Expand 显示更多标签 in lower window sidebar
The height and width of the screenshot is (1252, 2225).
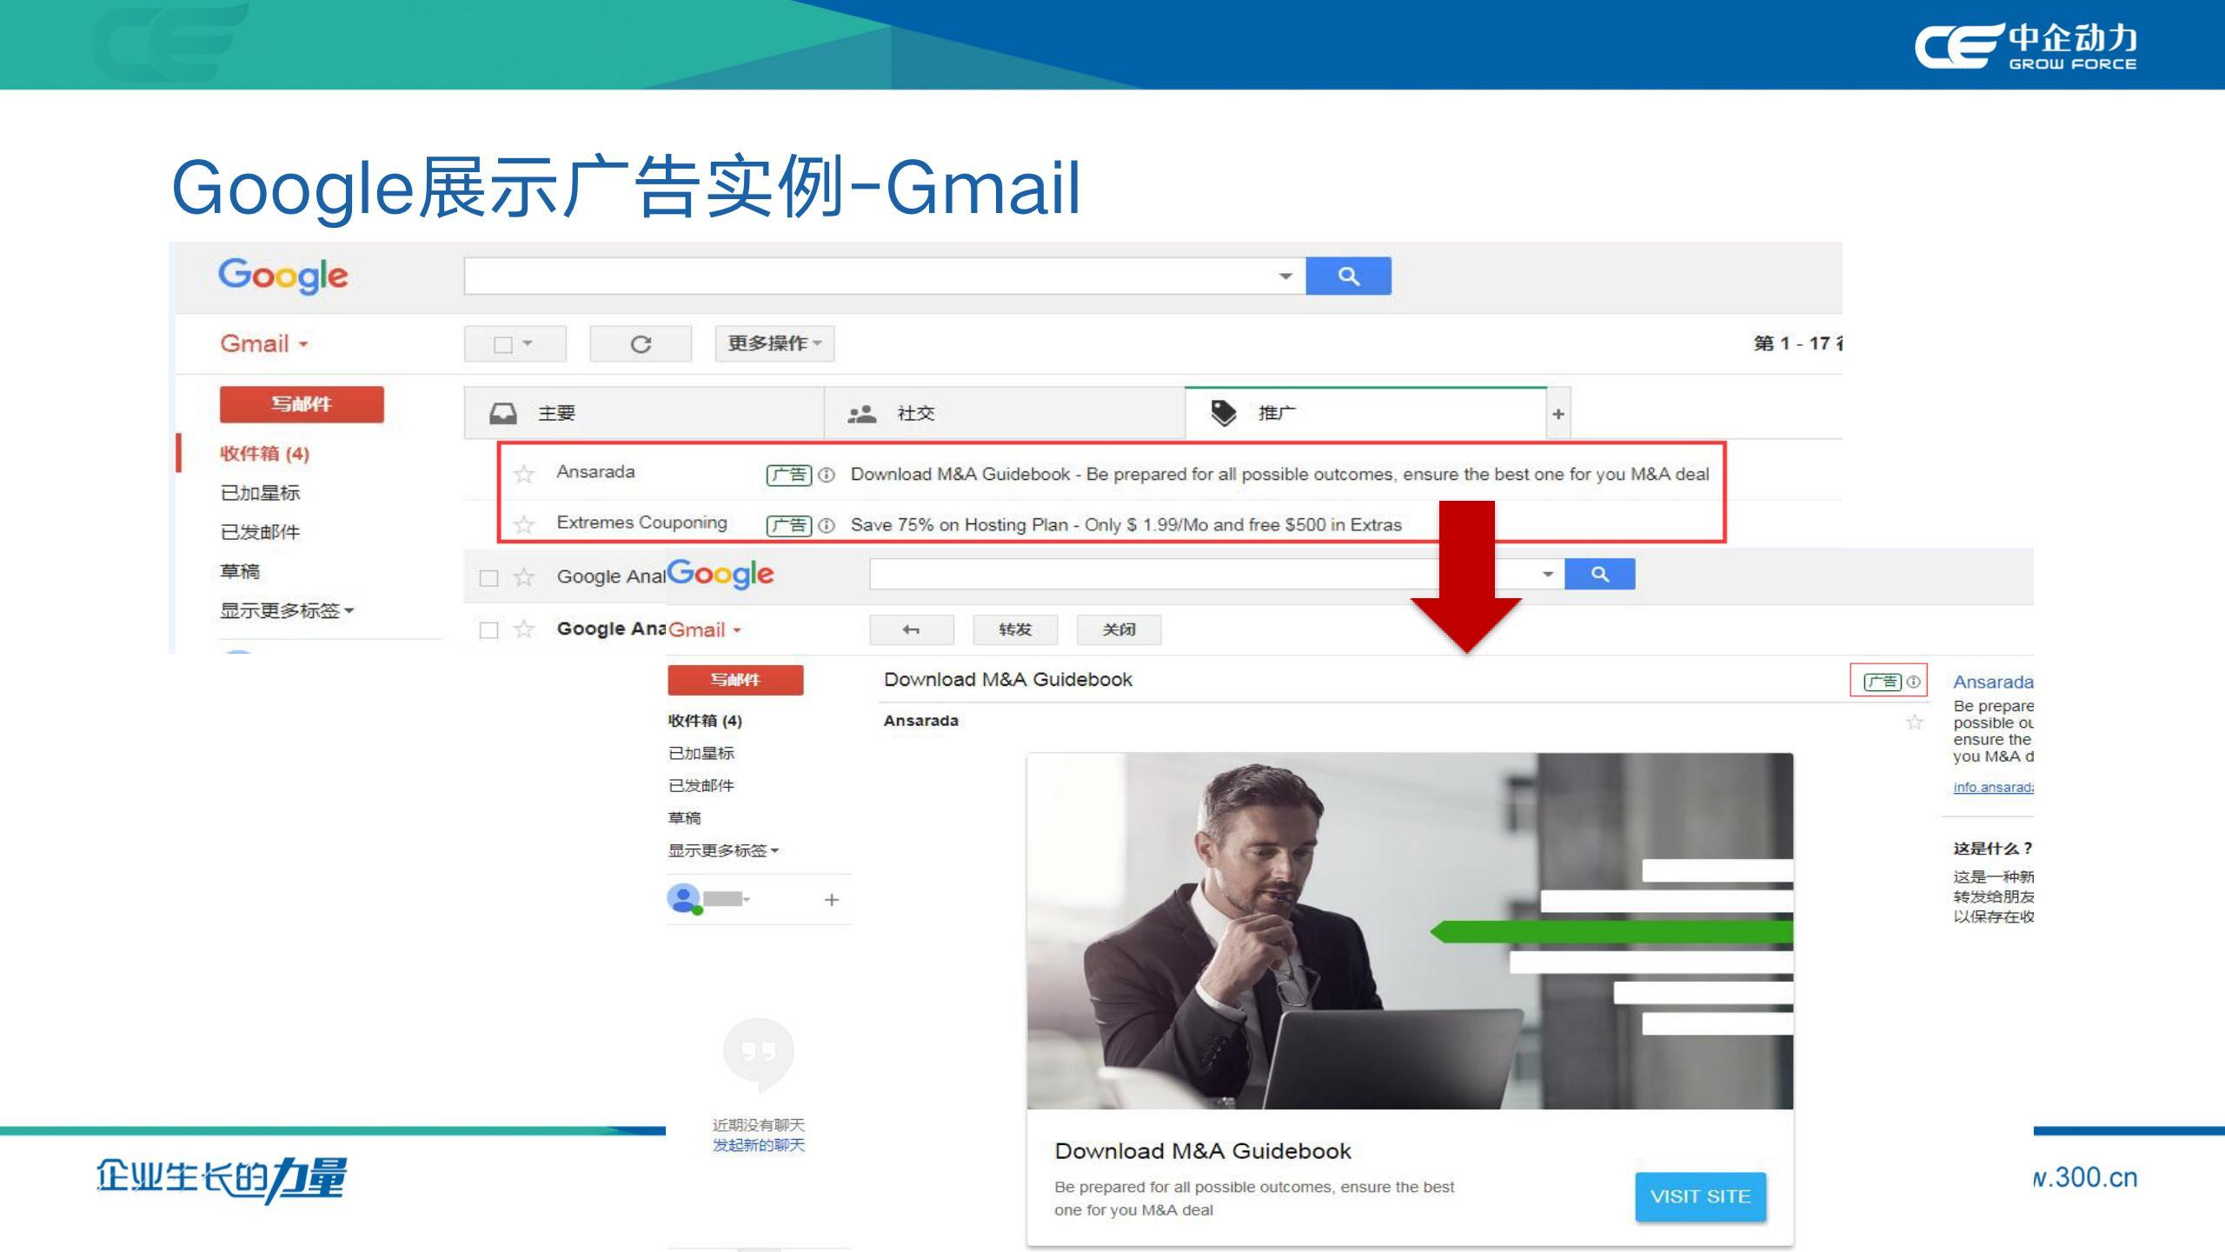click(723, 850)
